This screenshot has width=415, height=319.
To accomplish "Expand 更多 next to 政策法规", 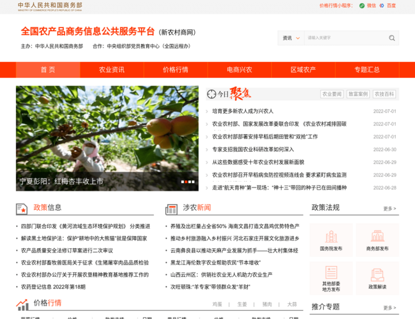I will coord(389,209).
